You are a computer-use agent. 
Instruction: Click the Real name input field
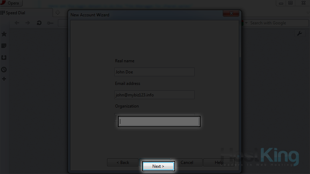pyautogui.click(x=154, y=72)
